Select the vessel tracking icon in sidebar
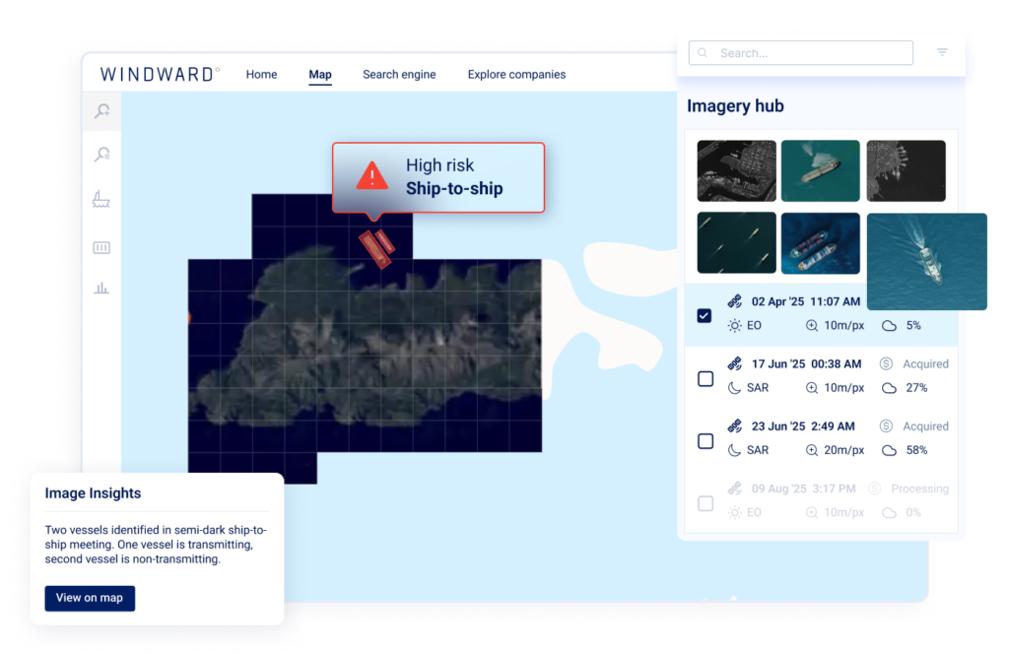The image size is (1009, 654). [101, 198]
